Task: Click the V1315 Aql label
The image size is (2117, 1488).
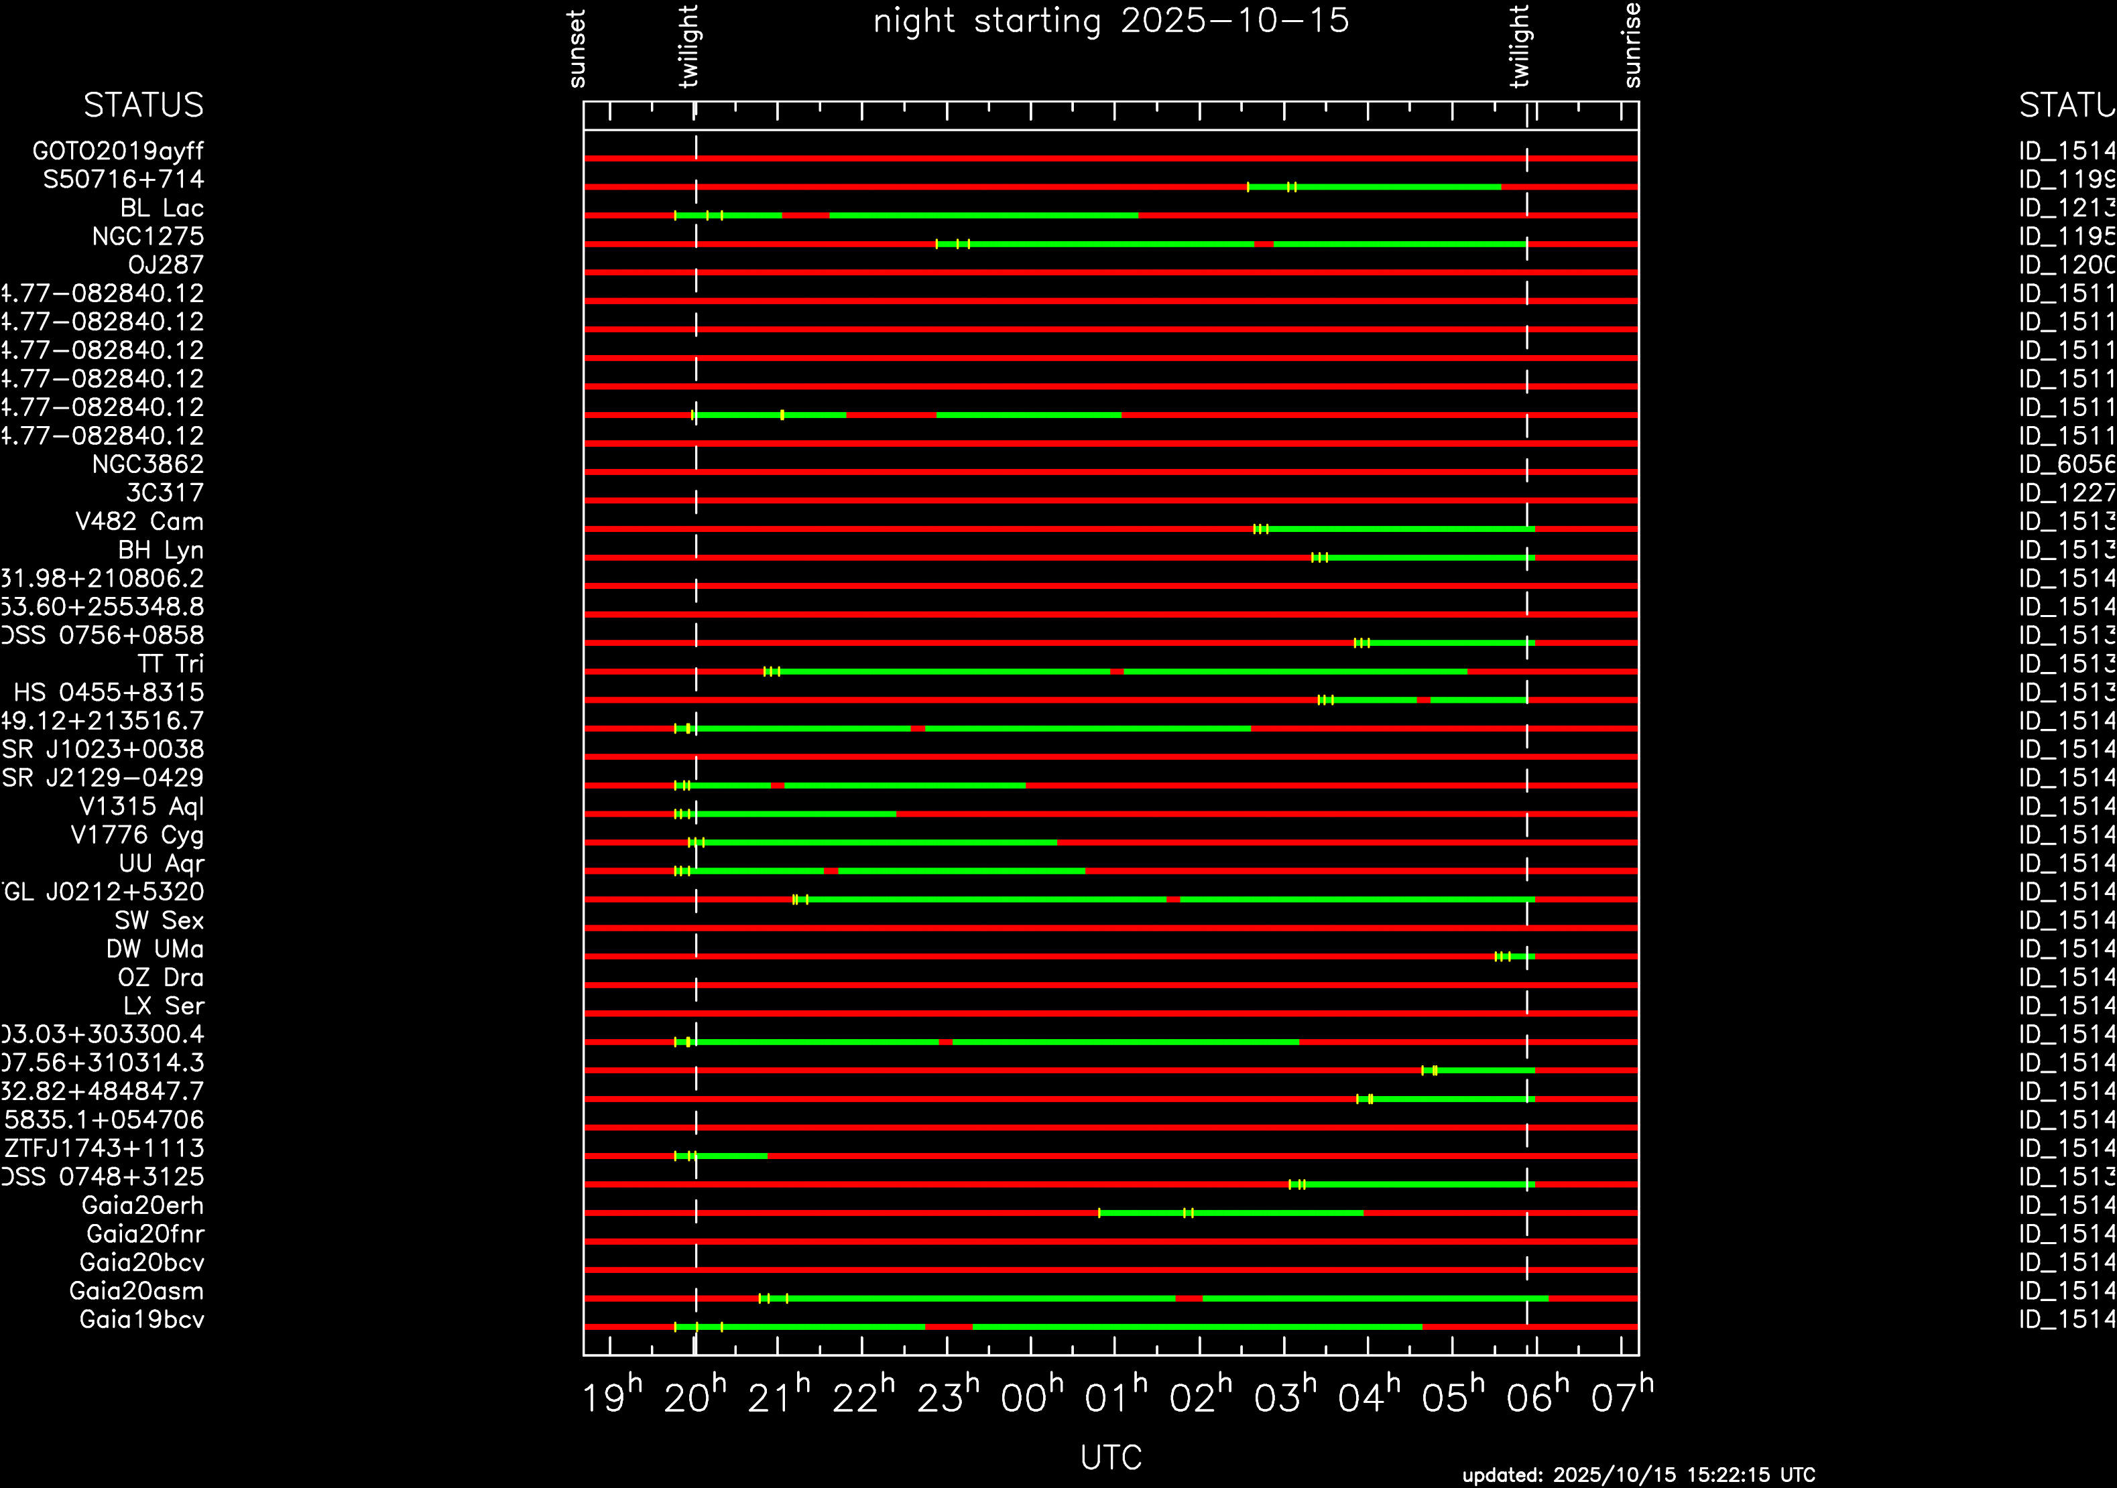Action: coord(141,807)
